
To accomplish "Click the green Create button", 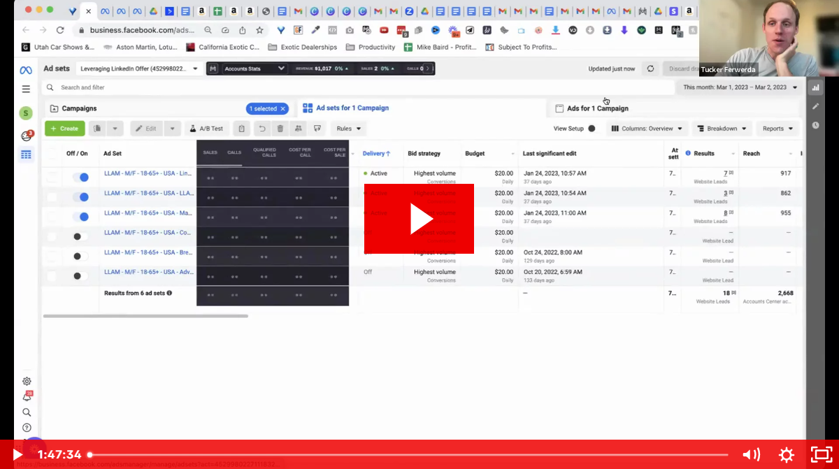I will point(64,129).
